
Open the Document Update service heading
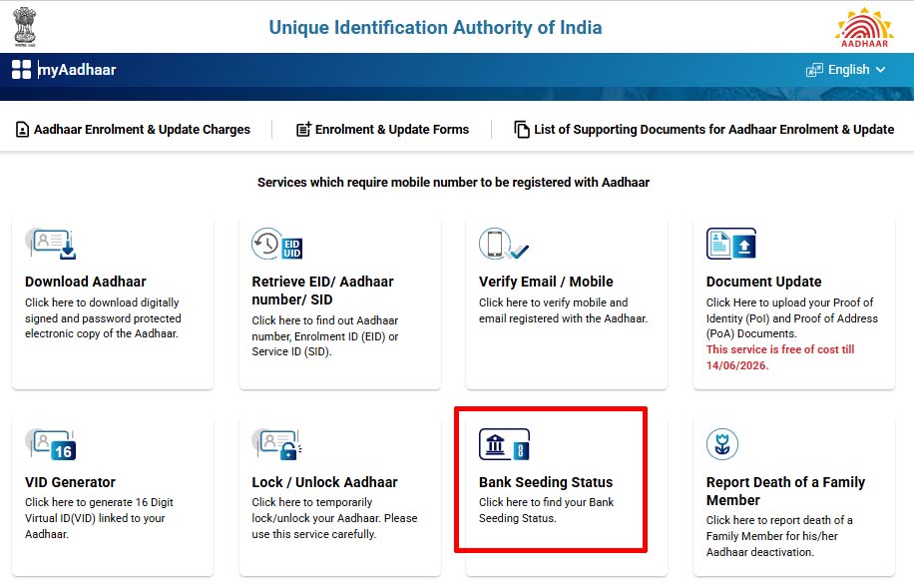(x=763, y=282)
